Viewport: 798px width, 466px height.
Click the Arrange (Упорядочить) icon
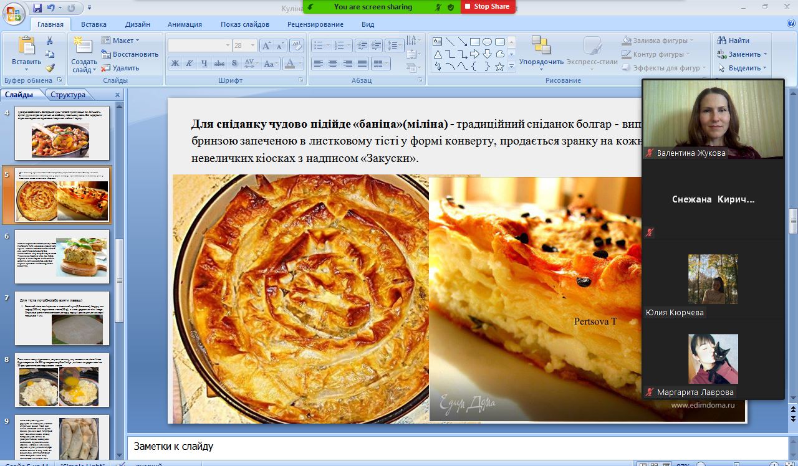(x=541, y=45)
